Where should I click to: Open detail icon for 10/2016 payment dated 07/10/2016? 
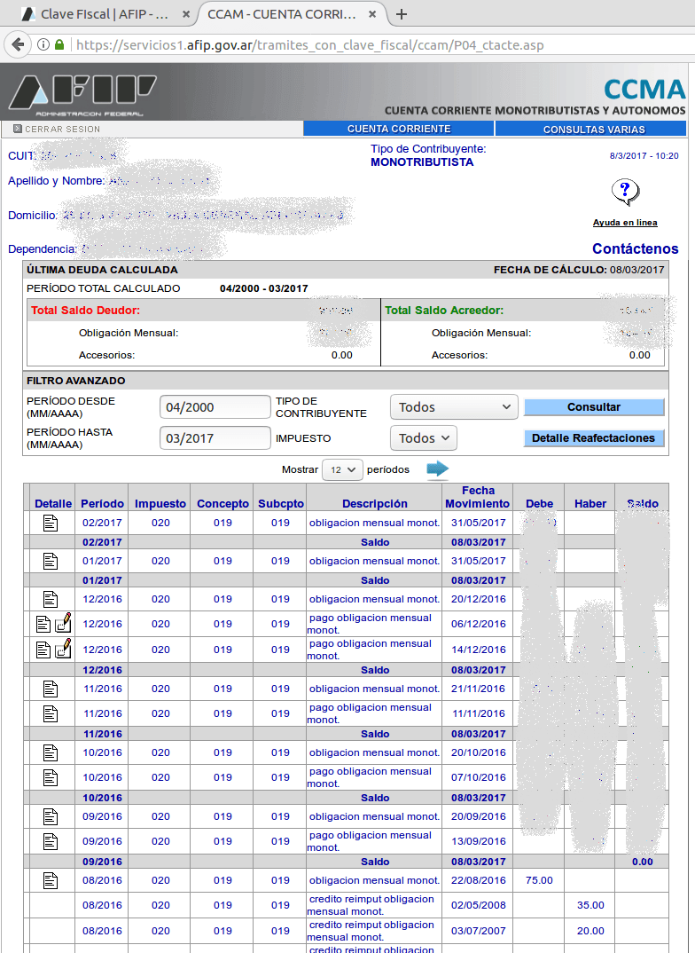point(51,777)
